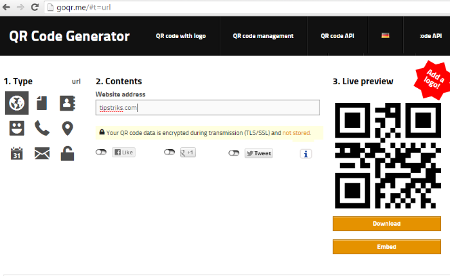450x276 pixels.
Task: Follow the 'not stored' link
Action: (296, 133)
